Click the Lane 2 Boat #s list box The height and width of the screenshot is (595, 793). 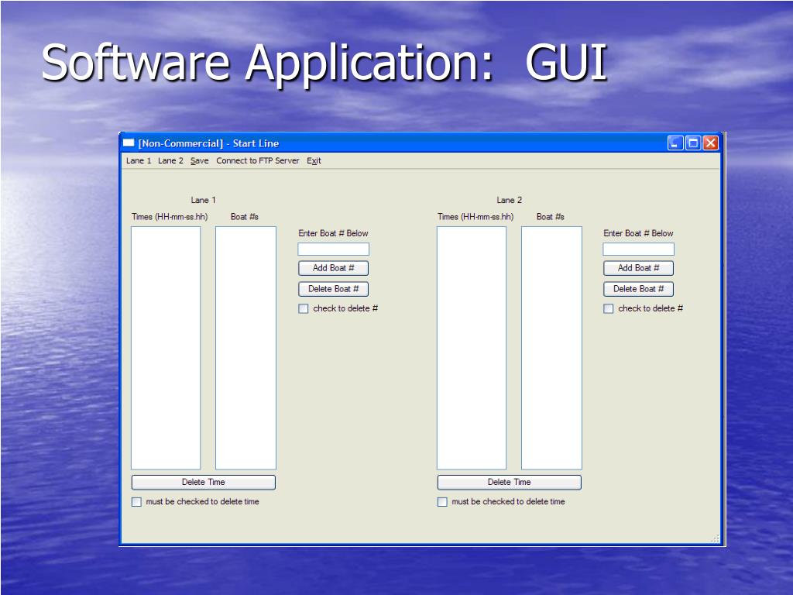click(551, 347)
